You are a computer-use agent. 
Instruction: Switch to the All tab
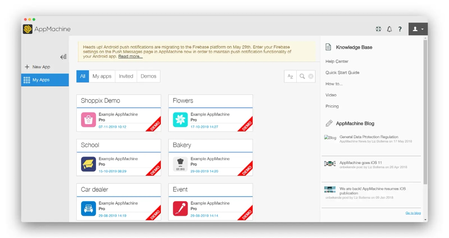83,76
